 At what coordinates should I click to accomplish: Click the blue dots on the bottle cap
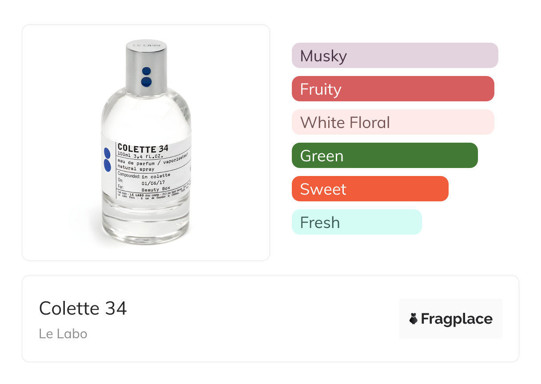tap(146, 77)
